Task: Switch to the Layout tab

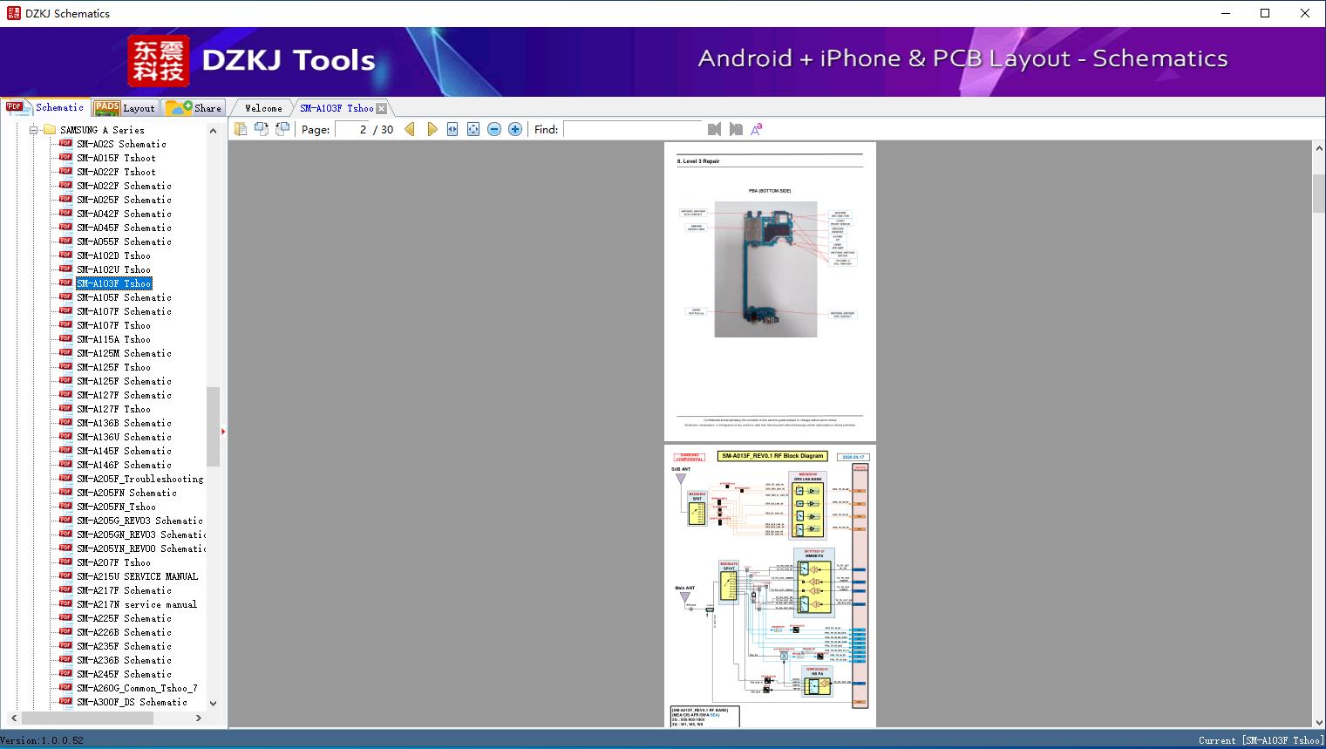Action: click(x=125, y=107)
